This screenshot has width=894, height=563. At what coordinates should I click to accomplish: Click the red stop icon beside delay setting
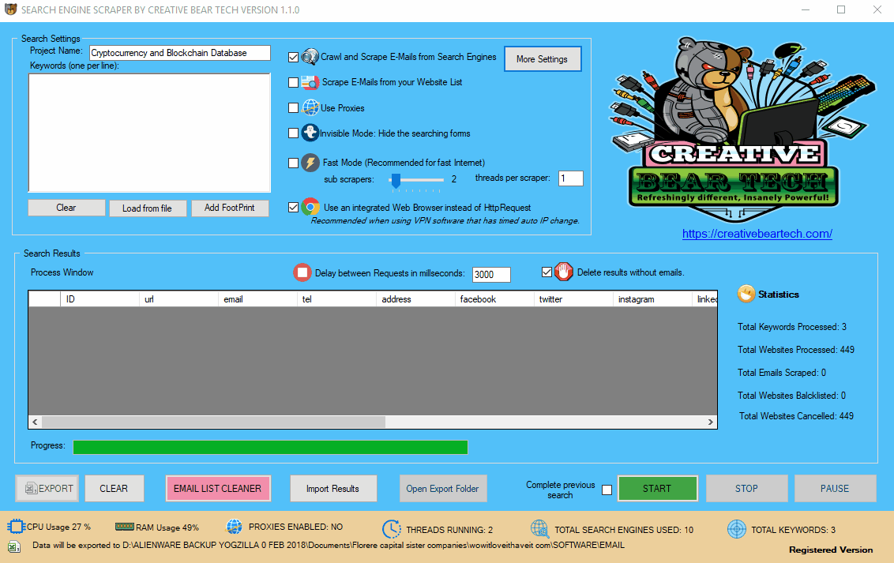(302, 272)
